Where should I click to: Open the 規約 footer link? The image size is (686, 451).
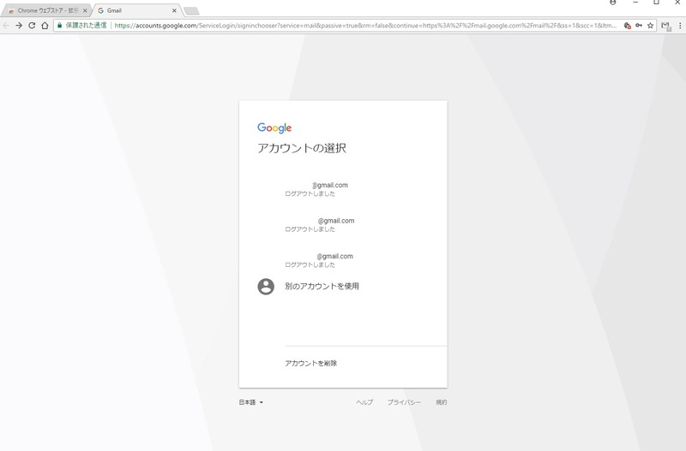tap(441, 402)
